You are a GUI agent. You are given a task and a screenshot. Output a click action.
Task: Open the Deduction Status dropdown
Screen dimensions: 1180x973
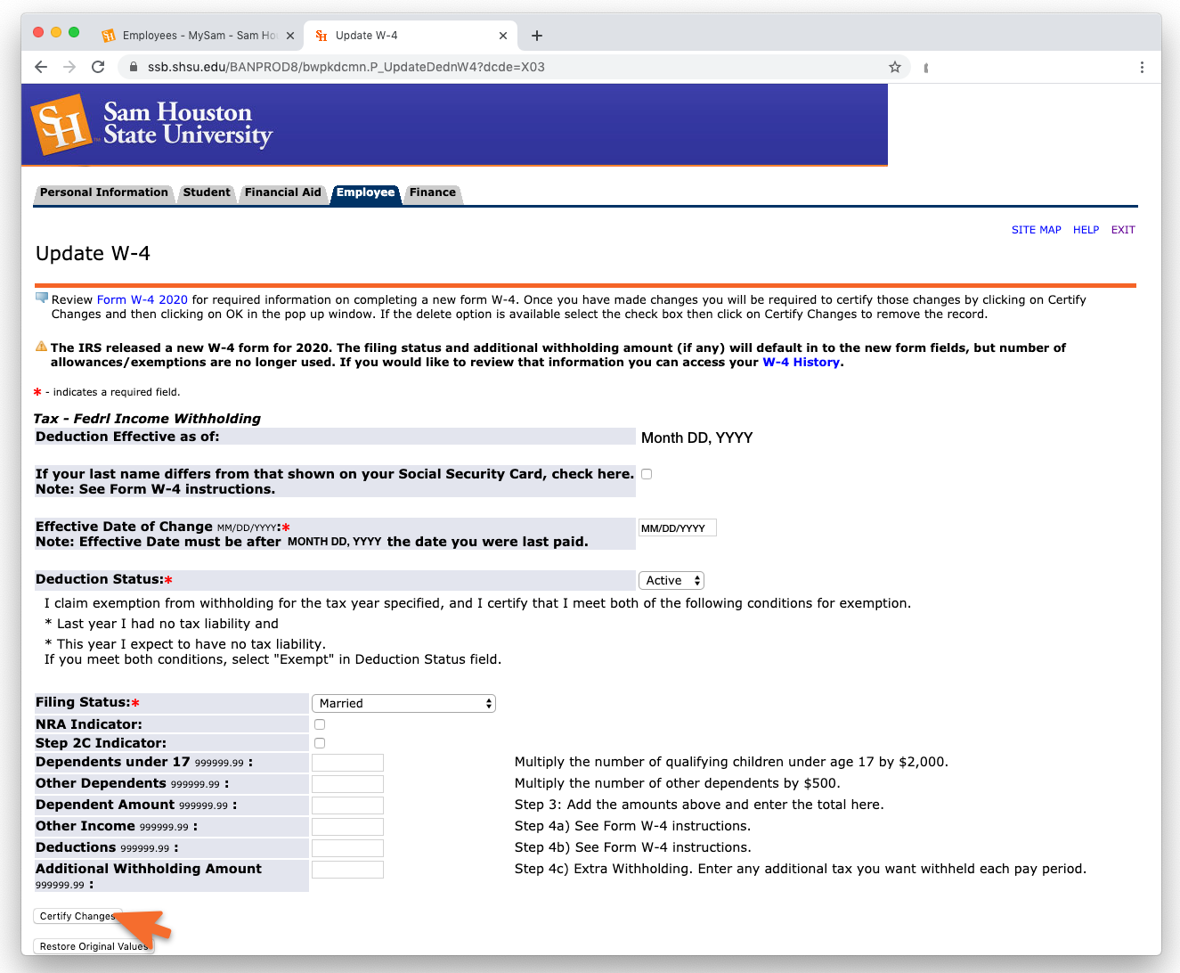(x=671, y=580)
